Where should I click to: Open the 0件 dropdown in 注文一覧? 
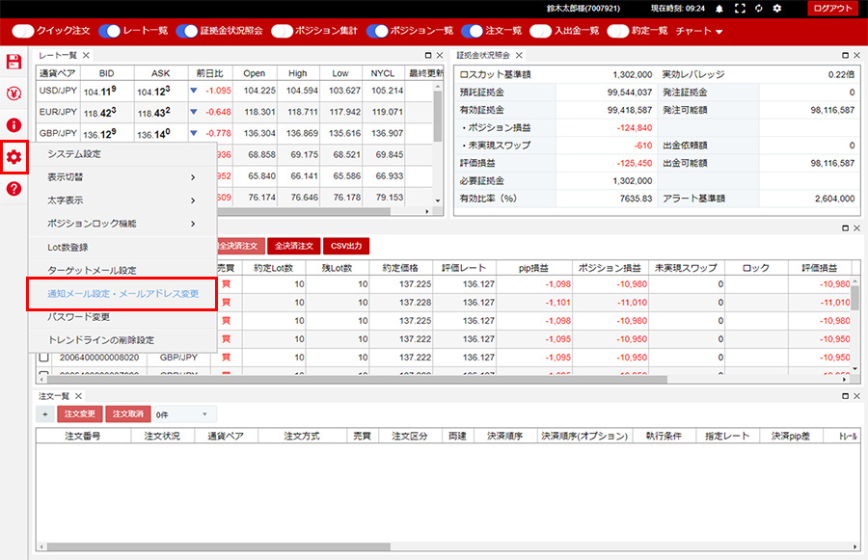point(184,414)
